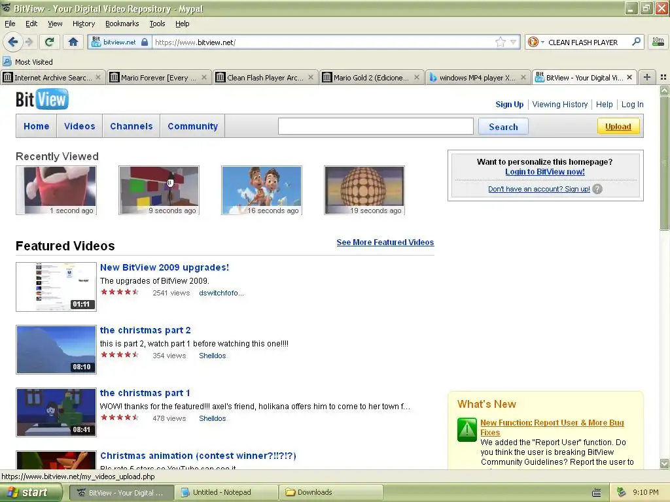The image size is (670, 502).
Task: Click the Log In link
Action: (633, 104)
